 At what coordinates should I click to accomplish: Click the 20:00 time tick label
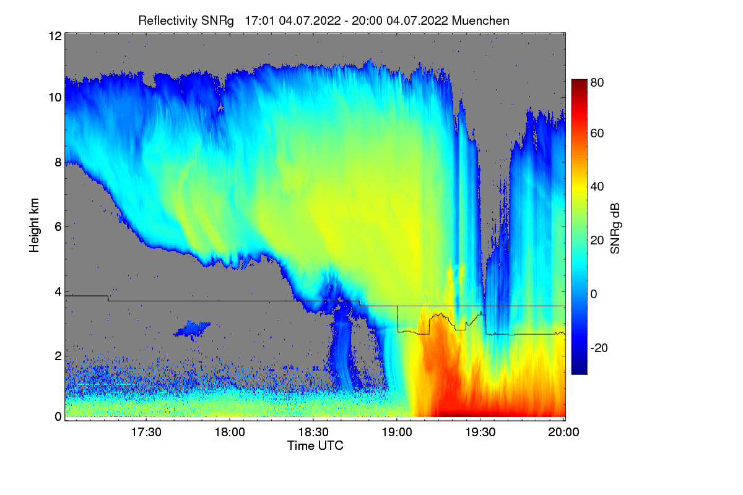563,432
